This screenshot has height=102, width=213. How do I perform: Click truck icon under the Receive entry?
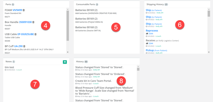pyautogui.click(x=147, y=43)
